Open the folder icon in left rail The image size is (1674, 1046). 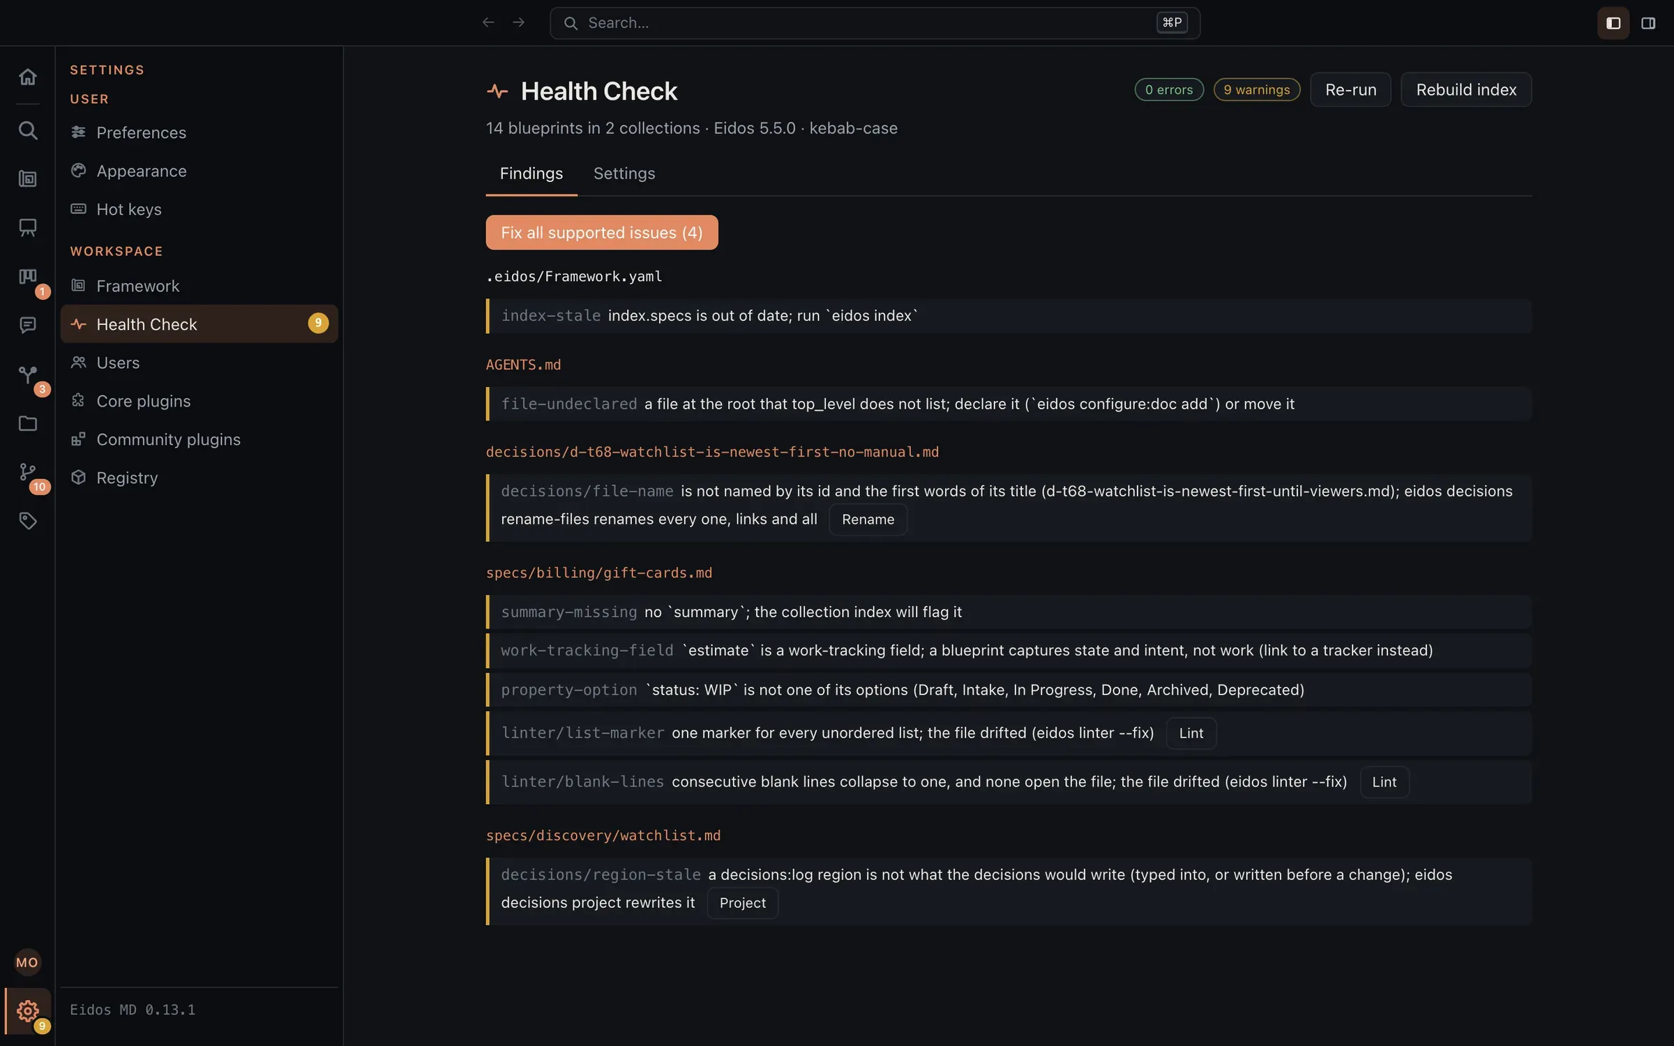27,423
